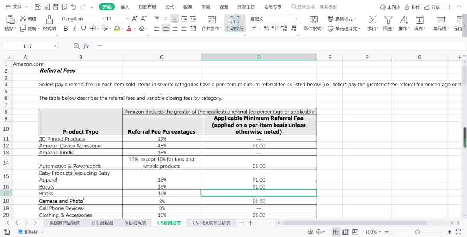Viewport: 467px width, 237px height.
Task: Click the zoom slider in the status bar
Action: [x=417, y=232]
